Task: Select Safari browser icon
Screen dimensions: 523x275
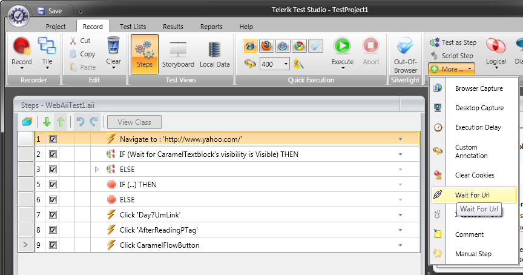Action: coord(283,45)
